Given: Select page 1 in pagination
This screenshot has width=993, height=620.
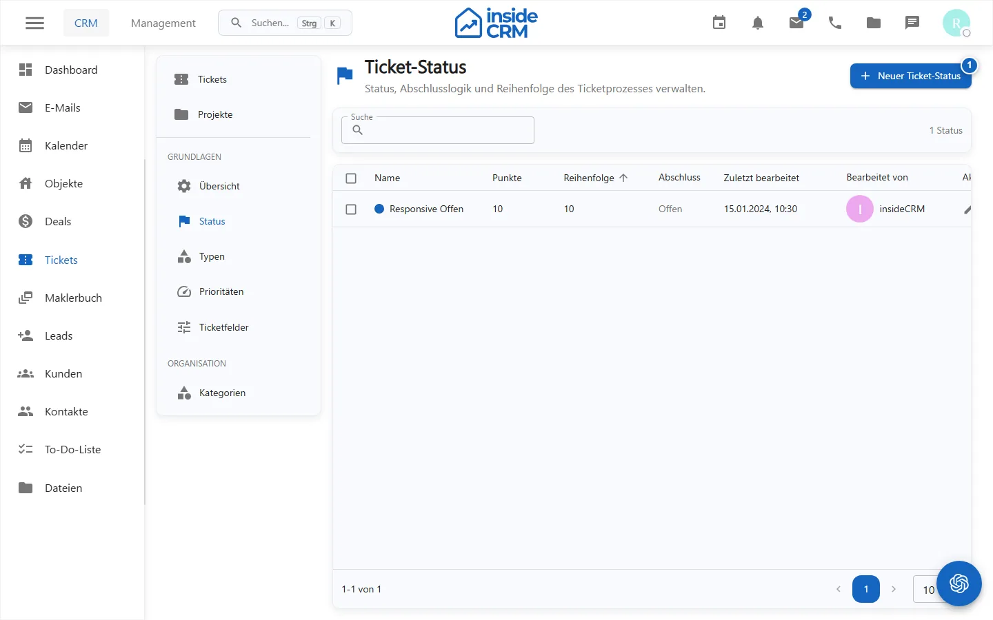Looking at the screenshot, I should (866, 589).
